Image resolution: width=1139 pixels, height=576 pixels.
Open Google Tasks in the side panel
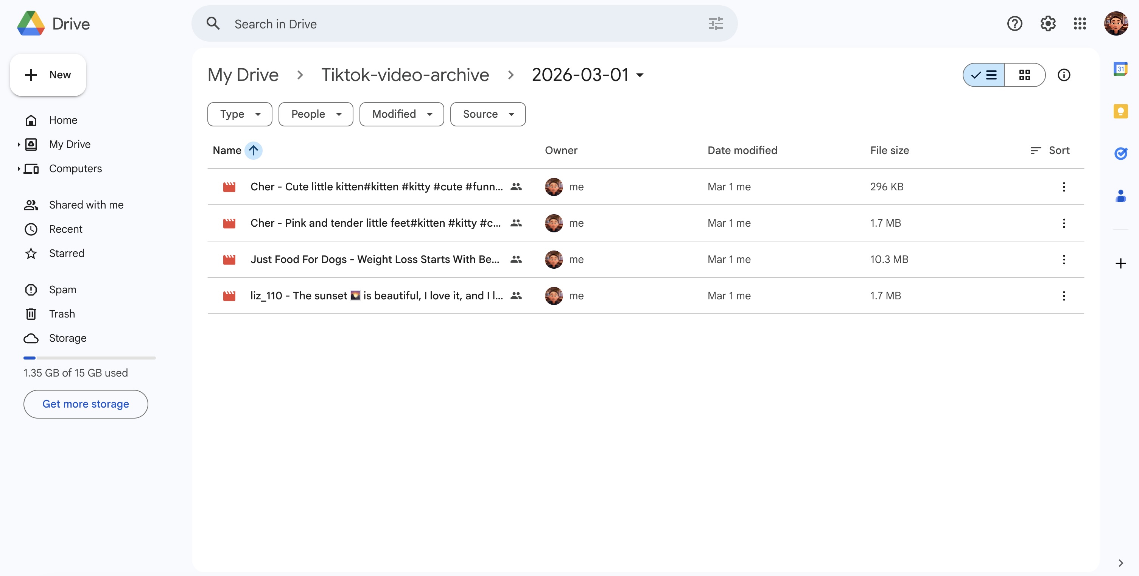[x=1120, y=154]
